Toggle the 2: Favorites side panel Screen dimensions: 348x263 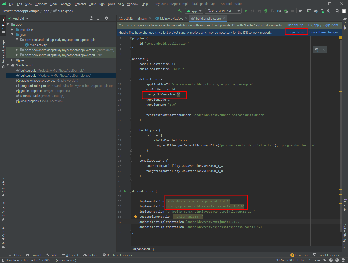tap(3, 211)
